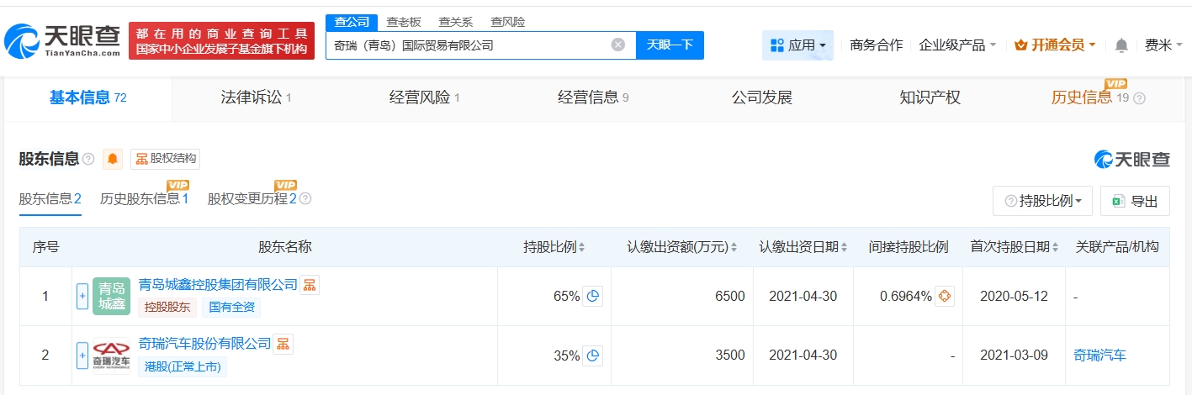Image resolution: width=1192 pixels, height=395 pixels.
Task: Open equity structure icon next to 青岛城鑫控股集团有限公司
Action: click(x=310, y=285)
